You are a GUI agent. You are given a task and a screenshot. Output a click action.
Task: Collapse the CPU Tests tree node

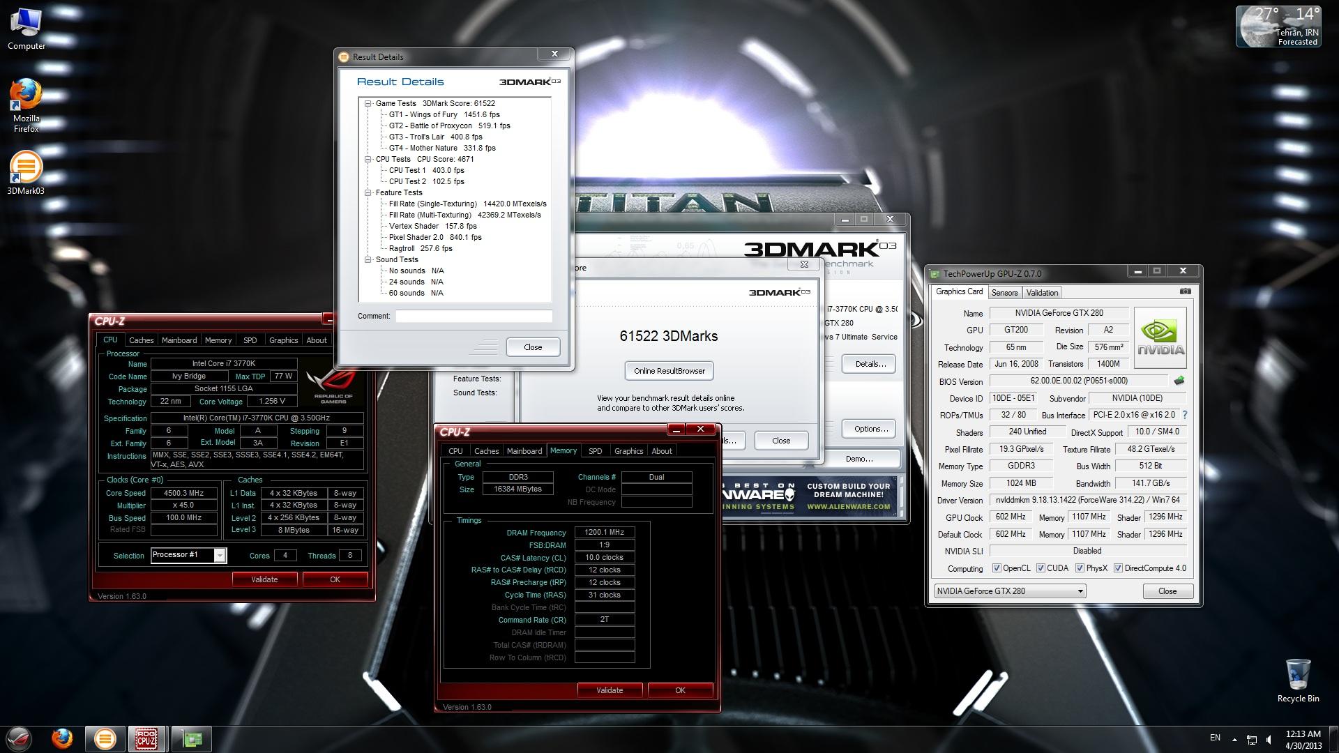(x=368, y=159)
